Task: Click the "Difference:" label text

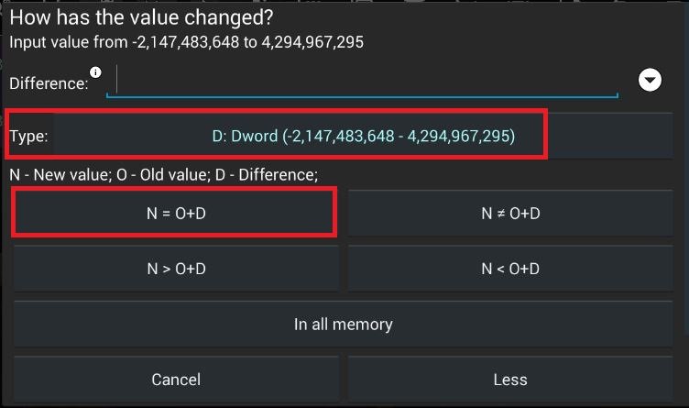Action: pos(48,83)
